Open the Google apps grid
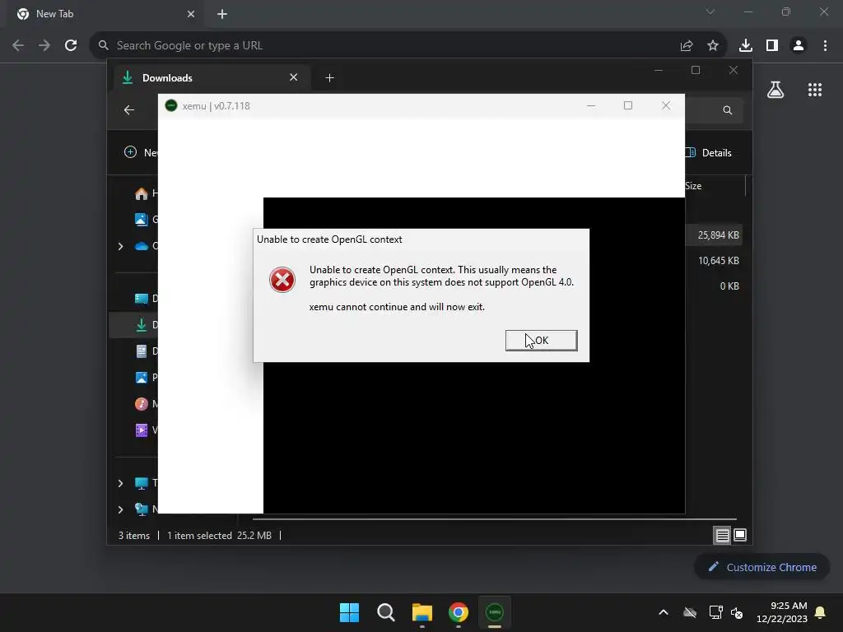This screenshot has width=843, height=632. coord(815,90)
